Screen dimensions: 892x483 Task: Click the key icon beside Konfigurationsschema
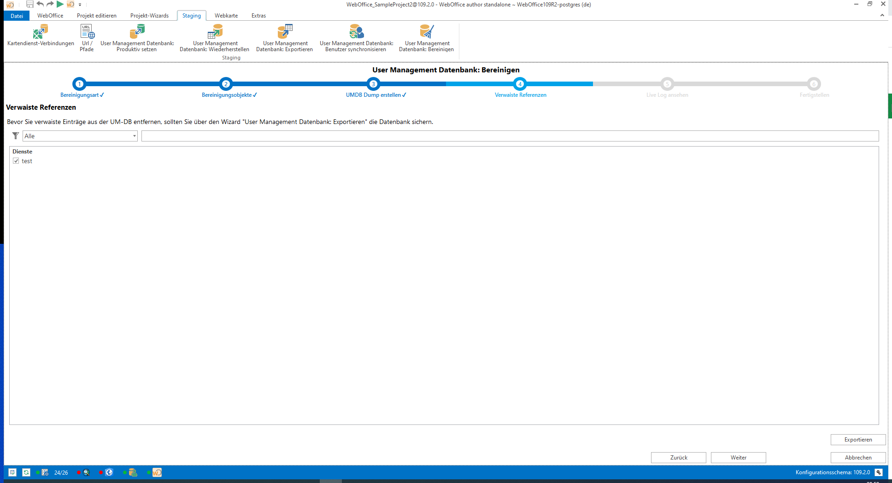pyautogui.click(x=879, y=472)
